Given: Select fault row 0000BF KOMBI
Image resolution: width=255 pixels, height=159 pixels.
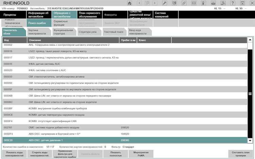Looking at the screenshot, I should (x=125, y=108).
